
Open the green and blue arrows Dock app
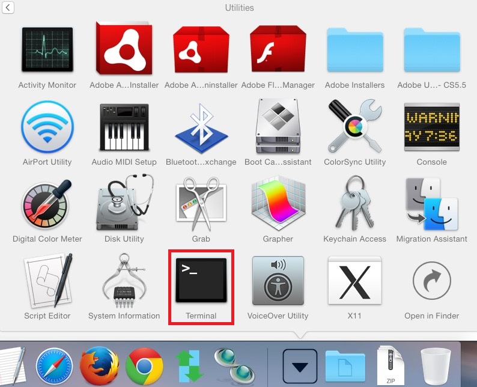coord(189,366)
